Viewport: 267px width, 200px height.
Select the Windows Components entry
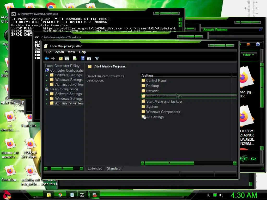163,112
